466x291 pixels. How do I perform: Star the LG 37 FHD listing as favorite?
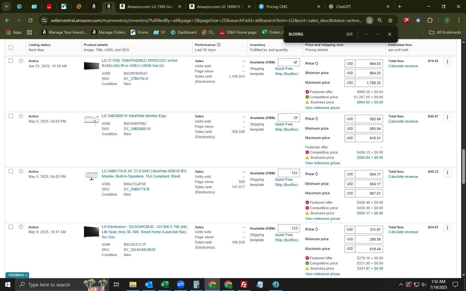click(x=21, y=61)
